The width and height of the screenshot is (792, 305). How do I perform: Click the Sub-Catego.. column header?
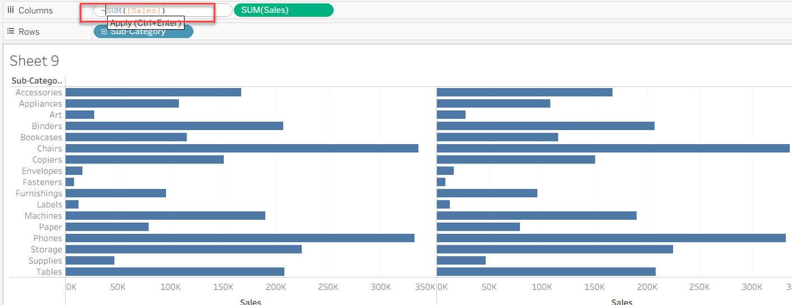(37, 81)
